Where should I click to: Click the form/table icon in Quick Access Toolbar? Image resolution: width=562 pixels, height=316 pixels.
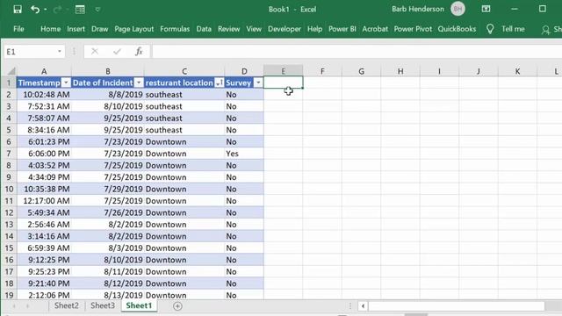(x=80, y=10)
